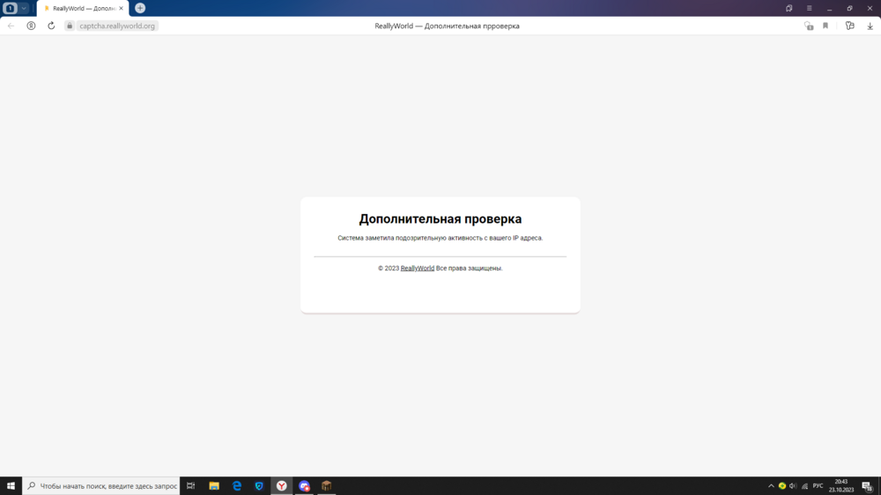Screen dimensions: 881x495
Task: Open the notification center
Action: point(868,486)
